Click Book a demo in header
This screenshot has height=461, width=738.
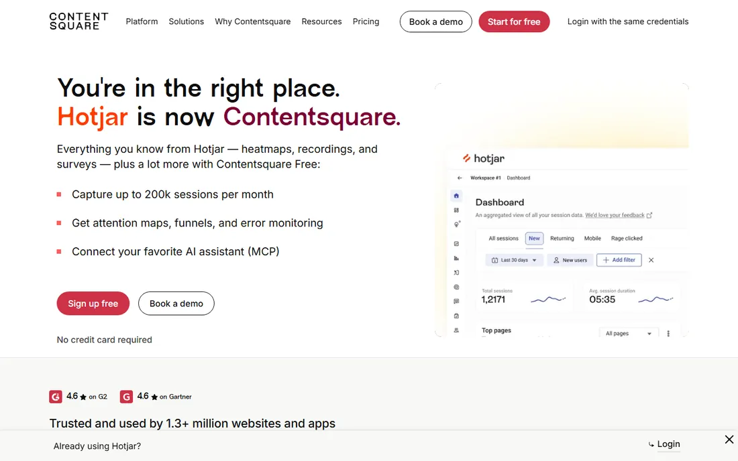[x=436, y=21]
